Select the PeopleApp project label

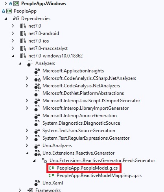pyautogui.click(x=25, y=11)
